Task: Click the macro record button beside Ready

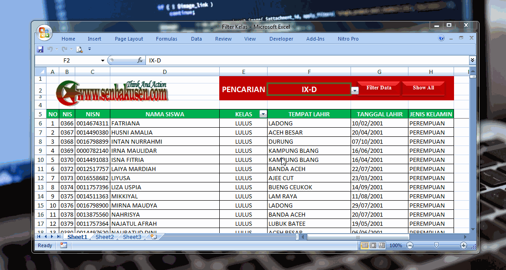Action: 63,245
